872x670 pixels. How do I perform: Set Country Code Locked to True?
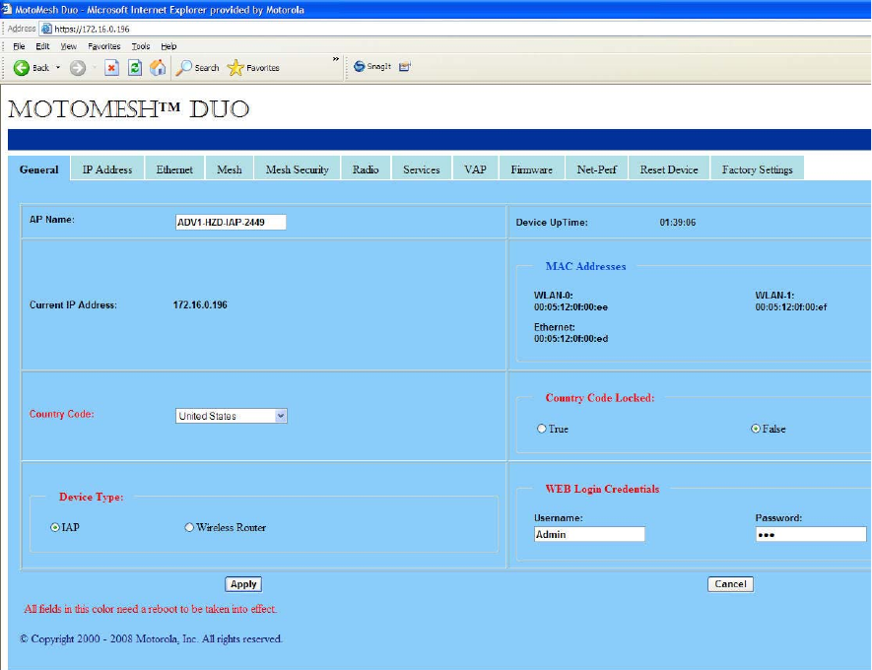542,429
